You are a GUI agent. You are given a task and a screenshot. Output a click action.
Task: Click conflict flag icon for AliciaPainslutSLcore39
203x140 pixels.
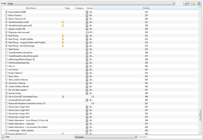coord(63,22)
